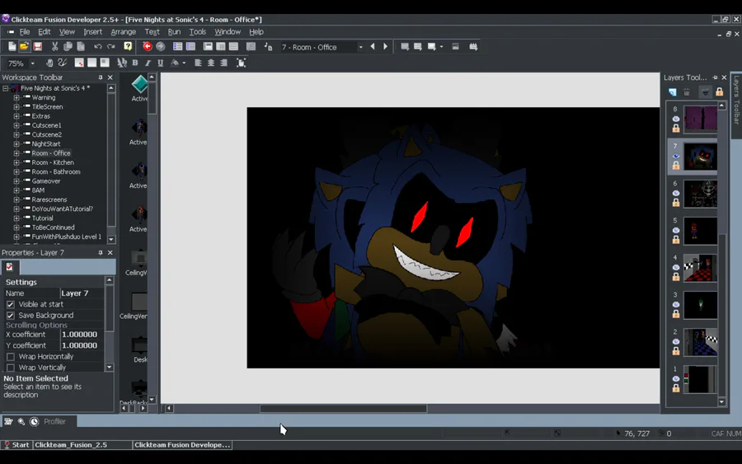Open the Run menu

click(x=174, y=31)
